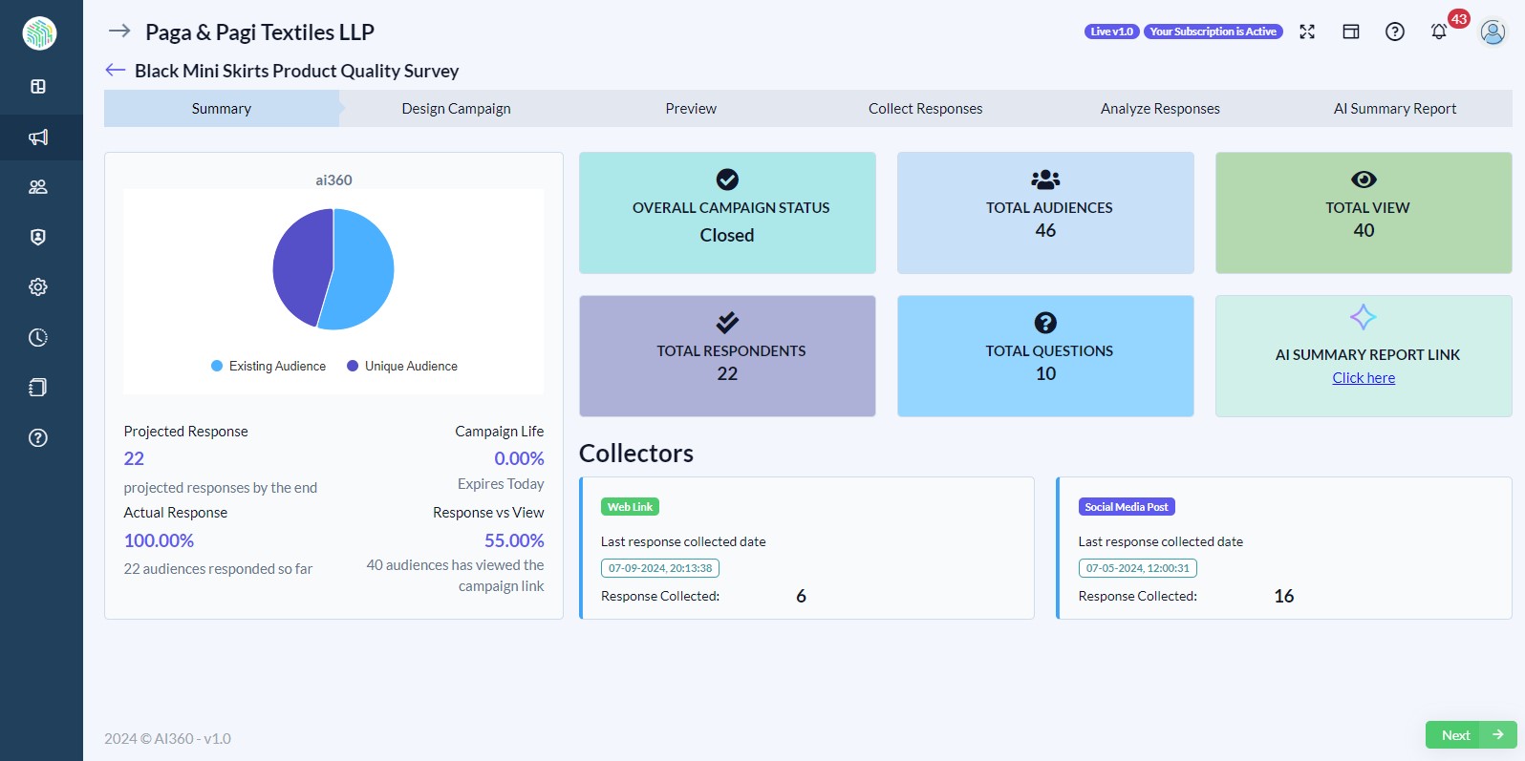Open the audiences people icon in sidebar

(38, 187)
